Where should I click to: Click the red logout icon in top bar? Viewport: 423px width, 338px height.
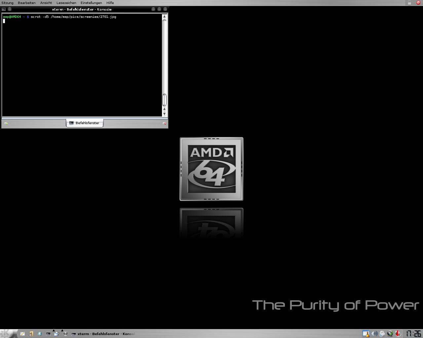coord(418,3)
